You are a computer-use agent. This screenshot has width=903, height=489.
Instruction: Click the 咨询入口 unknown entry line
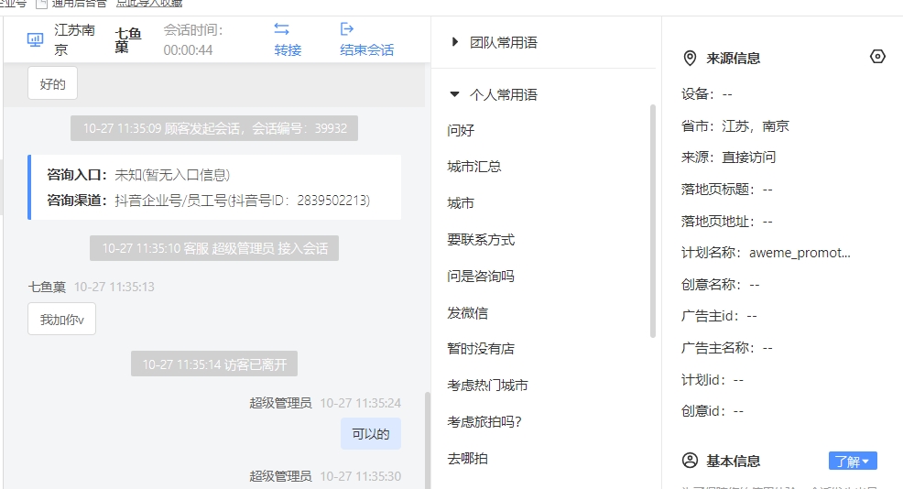click(x=138, y=175)
